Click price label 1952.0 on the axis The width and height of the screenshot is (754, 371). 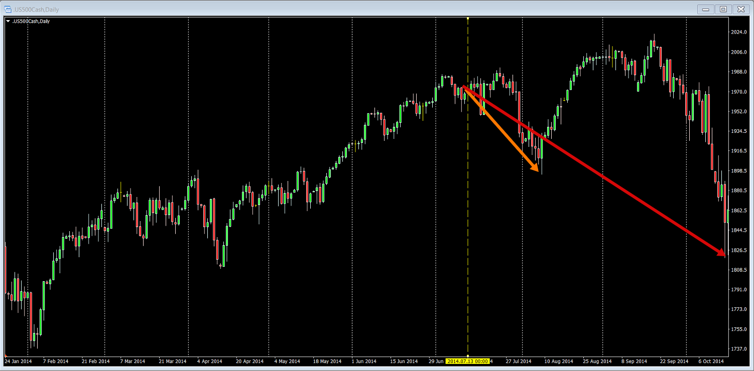(x=738, y=111)
